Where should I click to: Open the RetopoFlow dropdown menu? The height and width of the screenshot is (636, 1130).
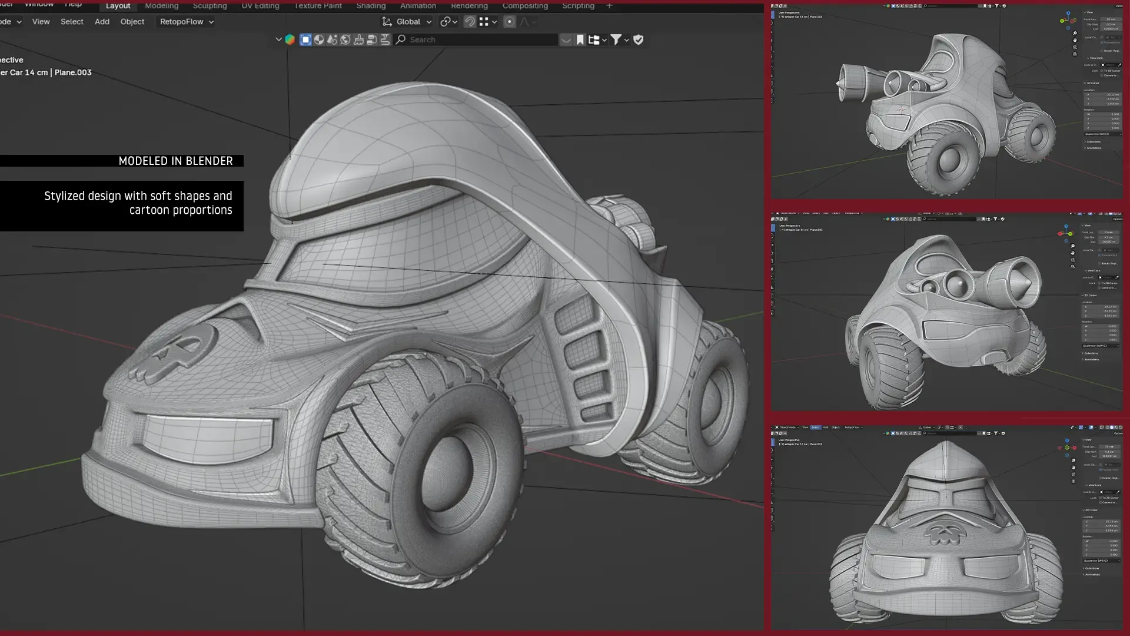click(186, 22)
